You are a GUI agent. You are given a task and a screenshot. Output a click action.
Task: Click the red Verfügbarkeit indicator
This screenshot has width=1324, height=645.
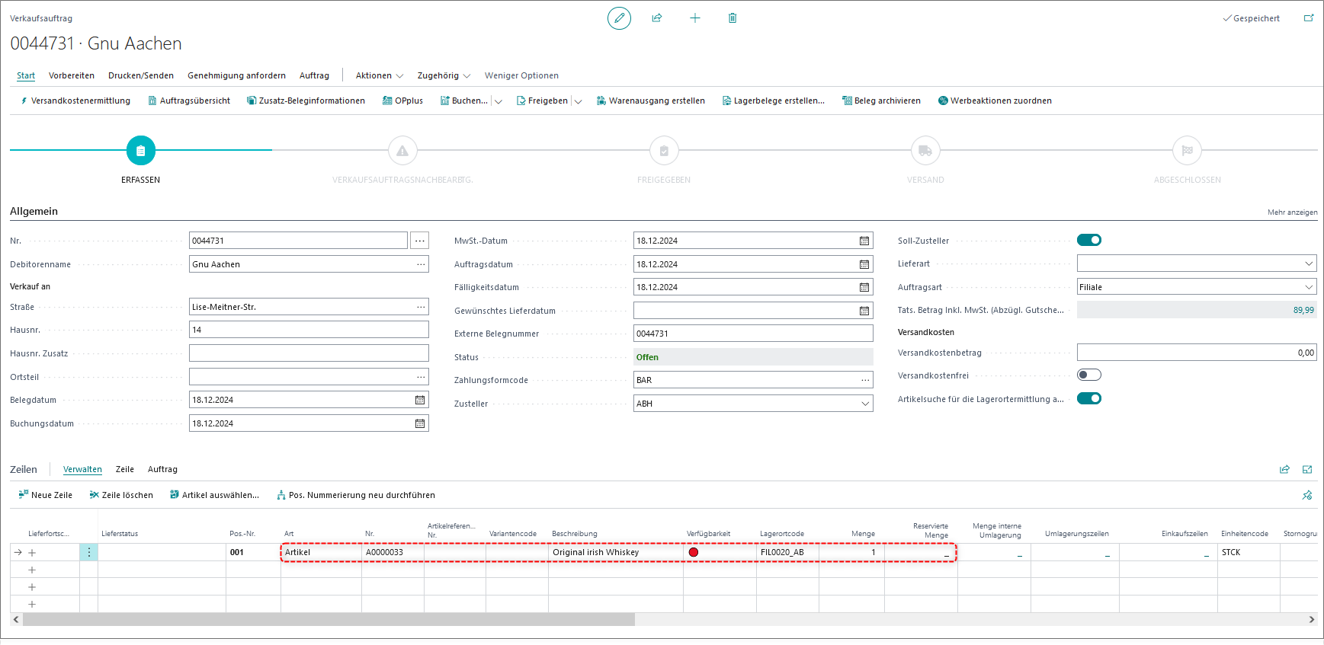694,552
